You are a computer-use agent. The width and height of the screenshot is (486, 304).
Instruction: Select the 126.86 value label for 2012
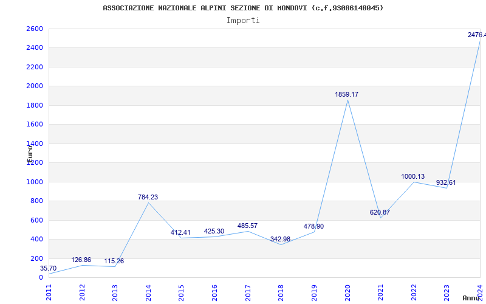[x=81, y=260]
